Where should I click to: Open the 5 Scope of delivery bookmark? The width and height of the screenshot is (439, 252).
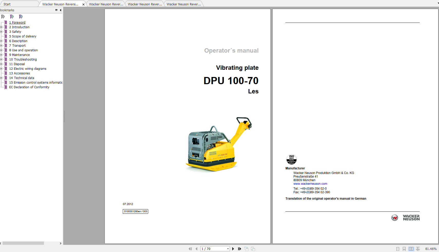pos(23,36)
